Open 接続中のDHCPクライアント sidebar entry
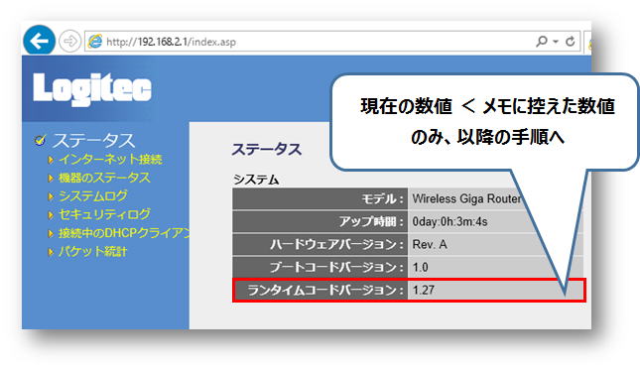 [124, 233]
